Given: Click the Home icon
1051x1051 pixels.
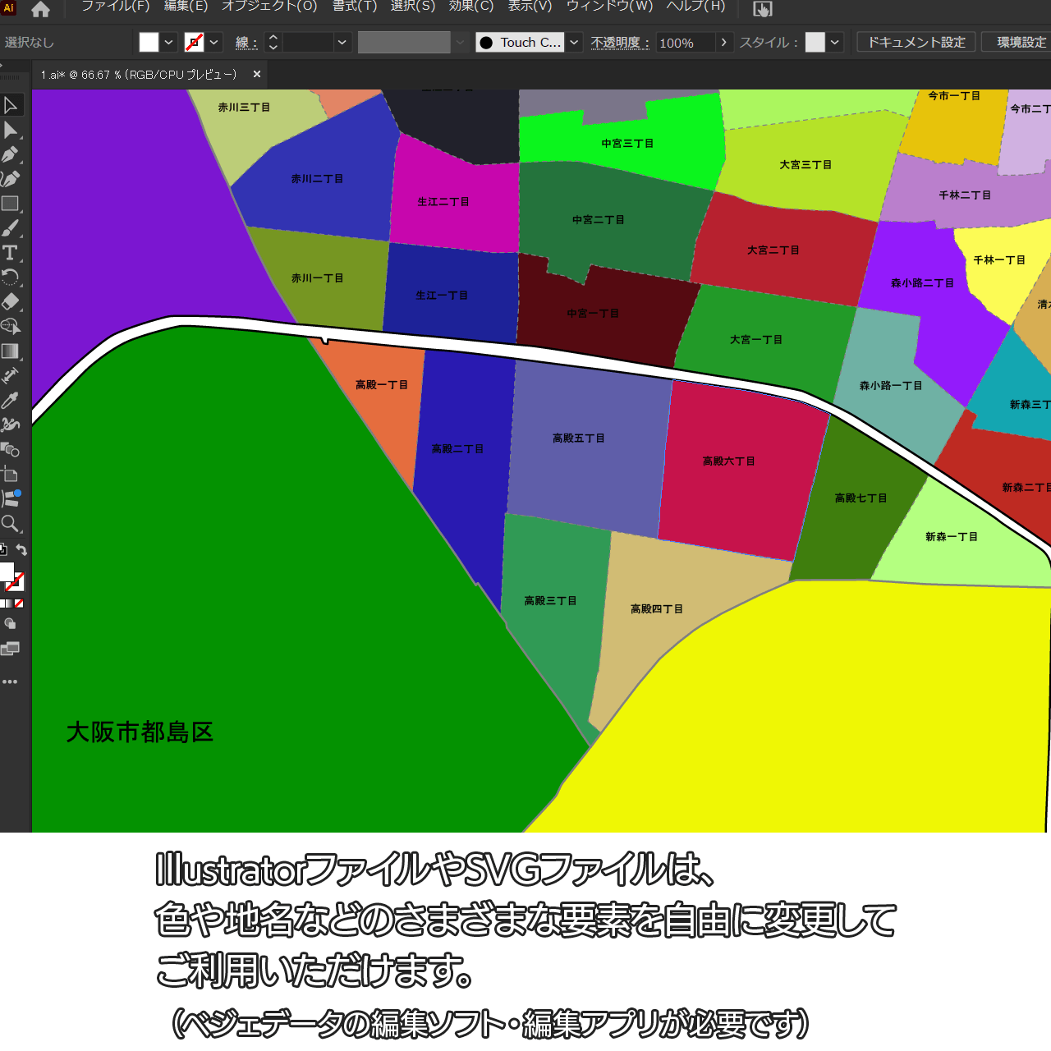Looking at the screenshot, I should (x=40, y=10).
